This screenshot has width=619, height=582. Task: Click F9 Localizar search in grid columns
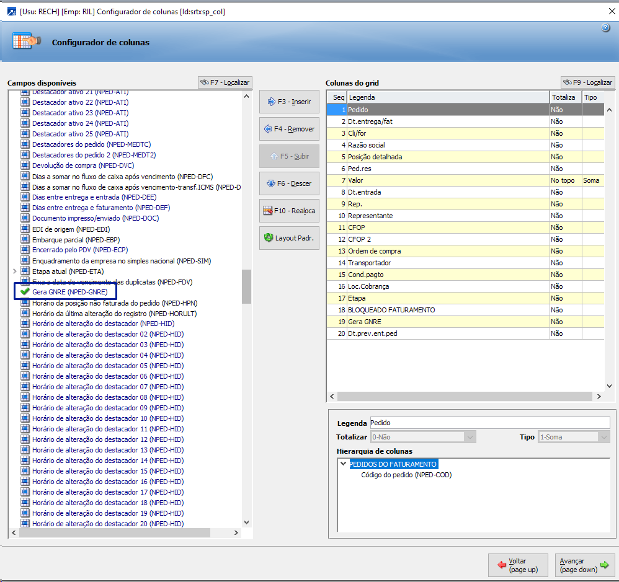click(x=587, y=82)
